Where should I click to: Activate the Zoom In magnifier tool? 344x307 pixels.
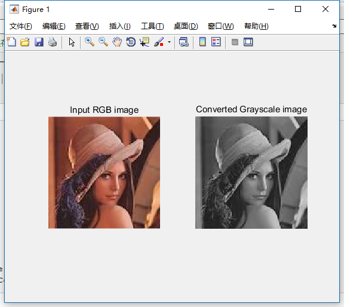pyautogui.click(x=90, y=42)
